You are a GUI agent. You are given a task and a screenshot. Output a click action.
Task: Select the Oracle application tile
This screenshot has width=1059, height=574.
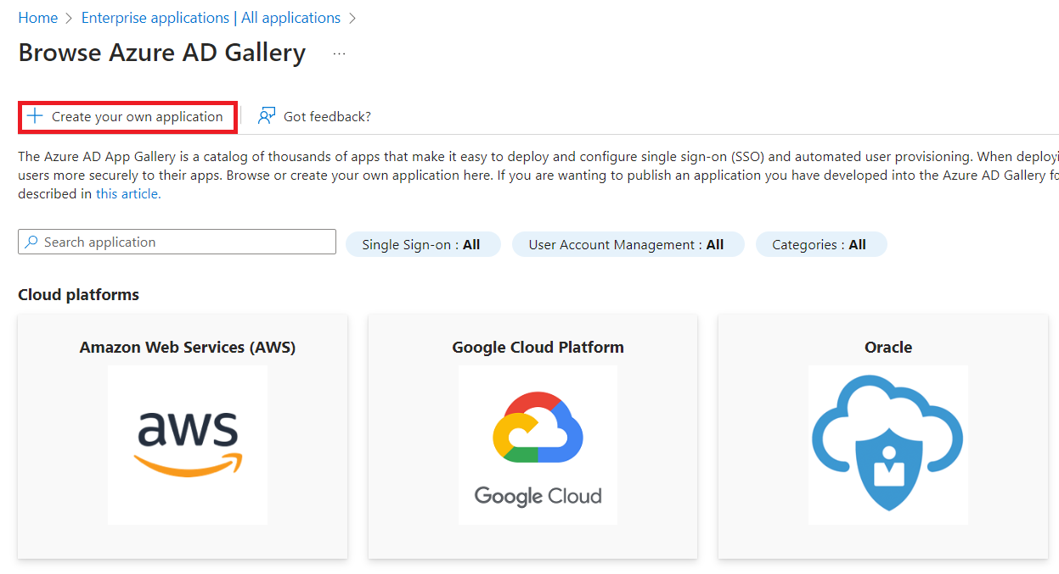click(882, 437)
